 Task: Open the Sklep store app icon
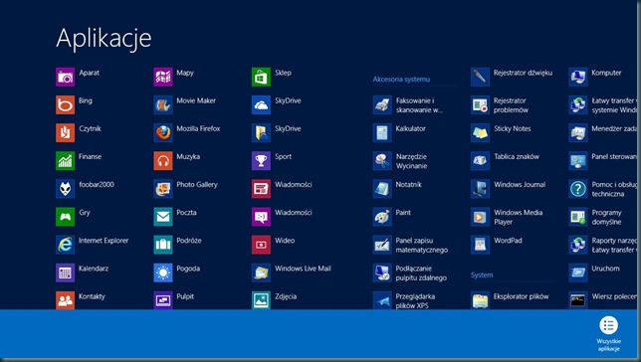[261, 77]
